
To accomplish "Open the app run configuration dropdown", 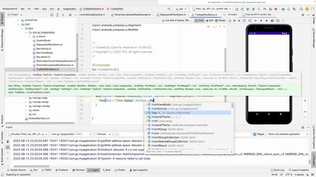I will click(x=181, y=9).
